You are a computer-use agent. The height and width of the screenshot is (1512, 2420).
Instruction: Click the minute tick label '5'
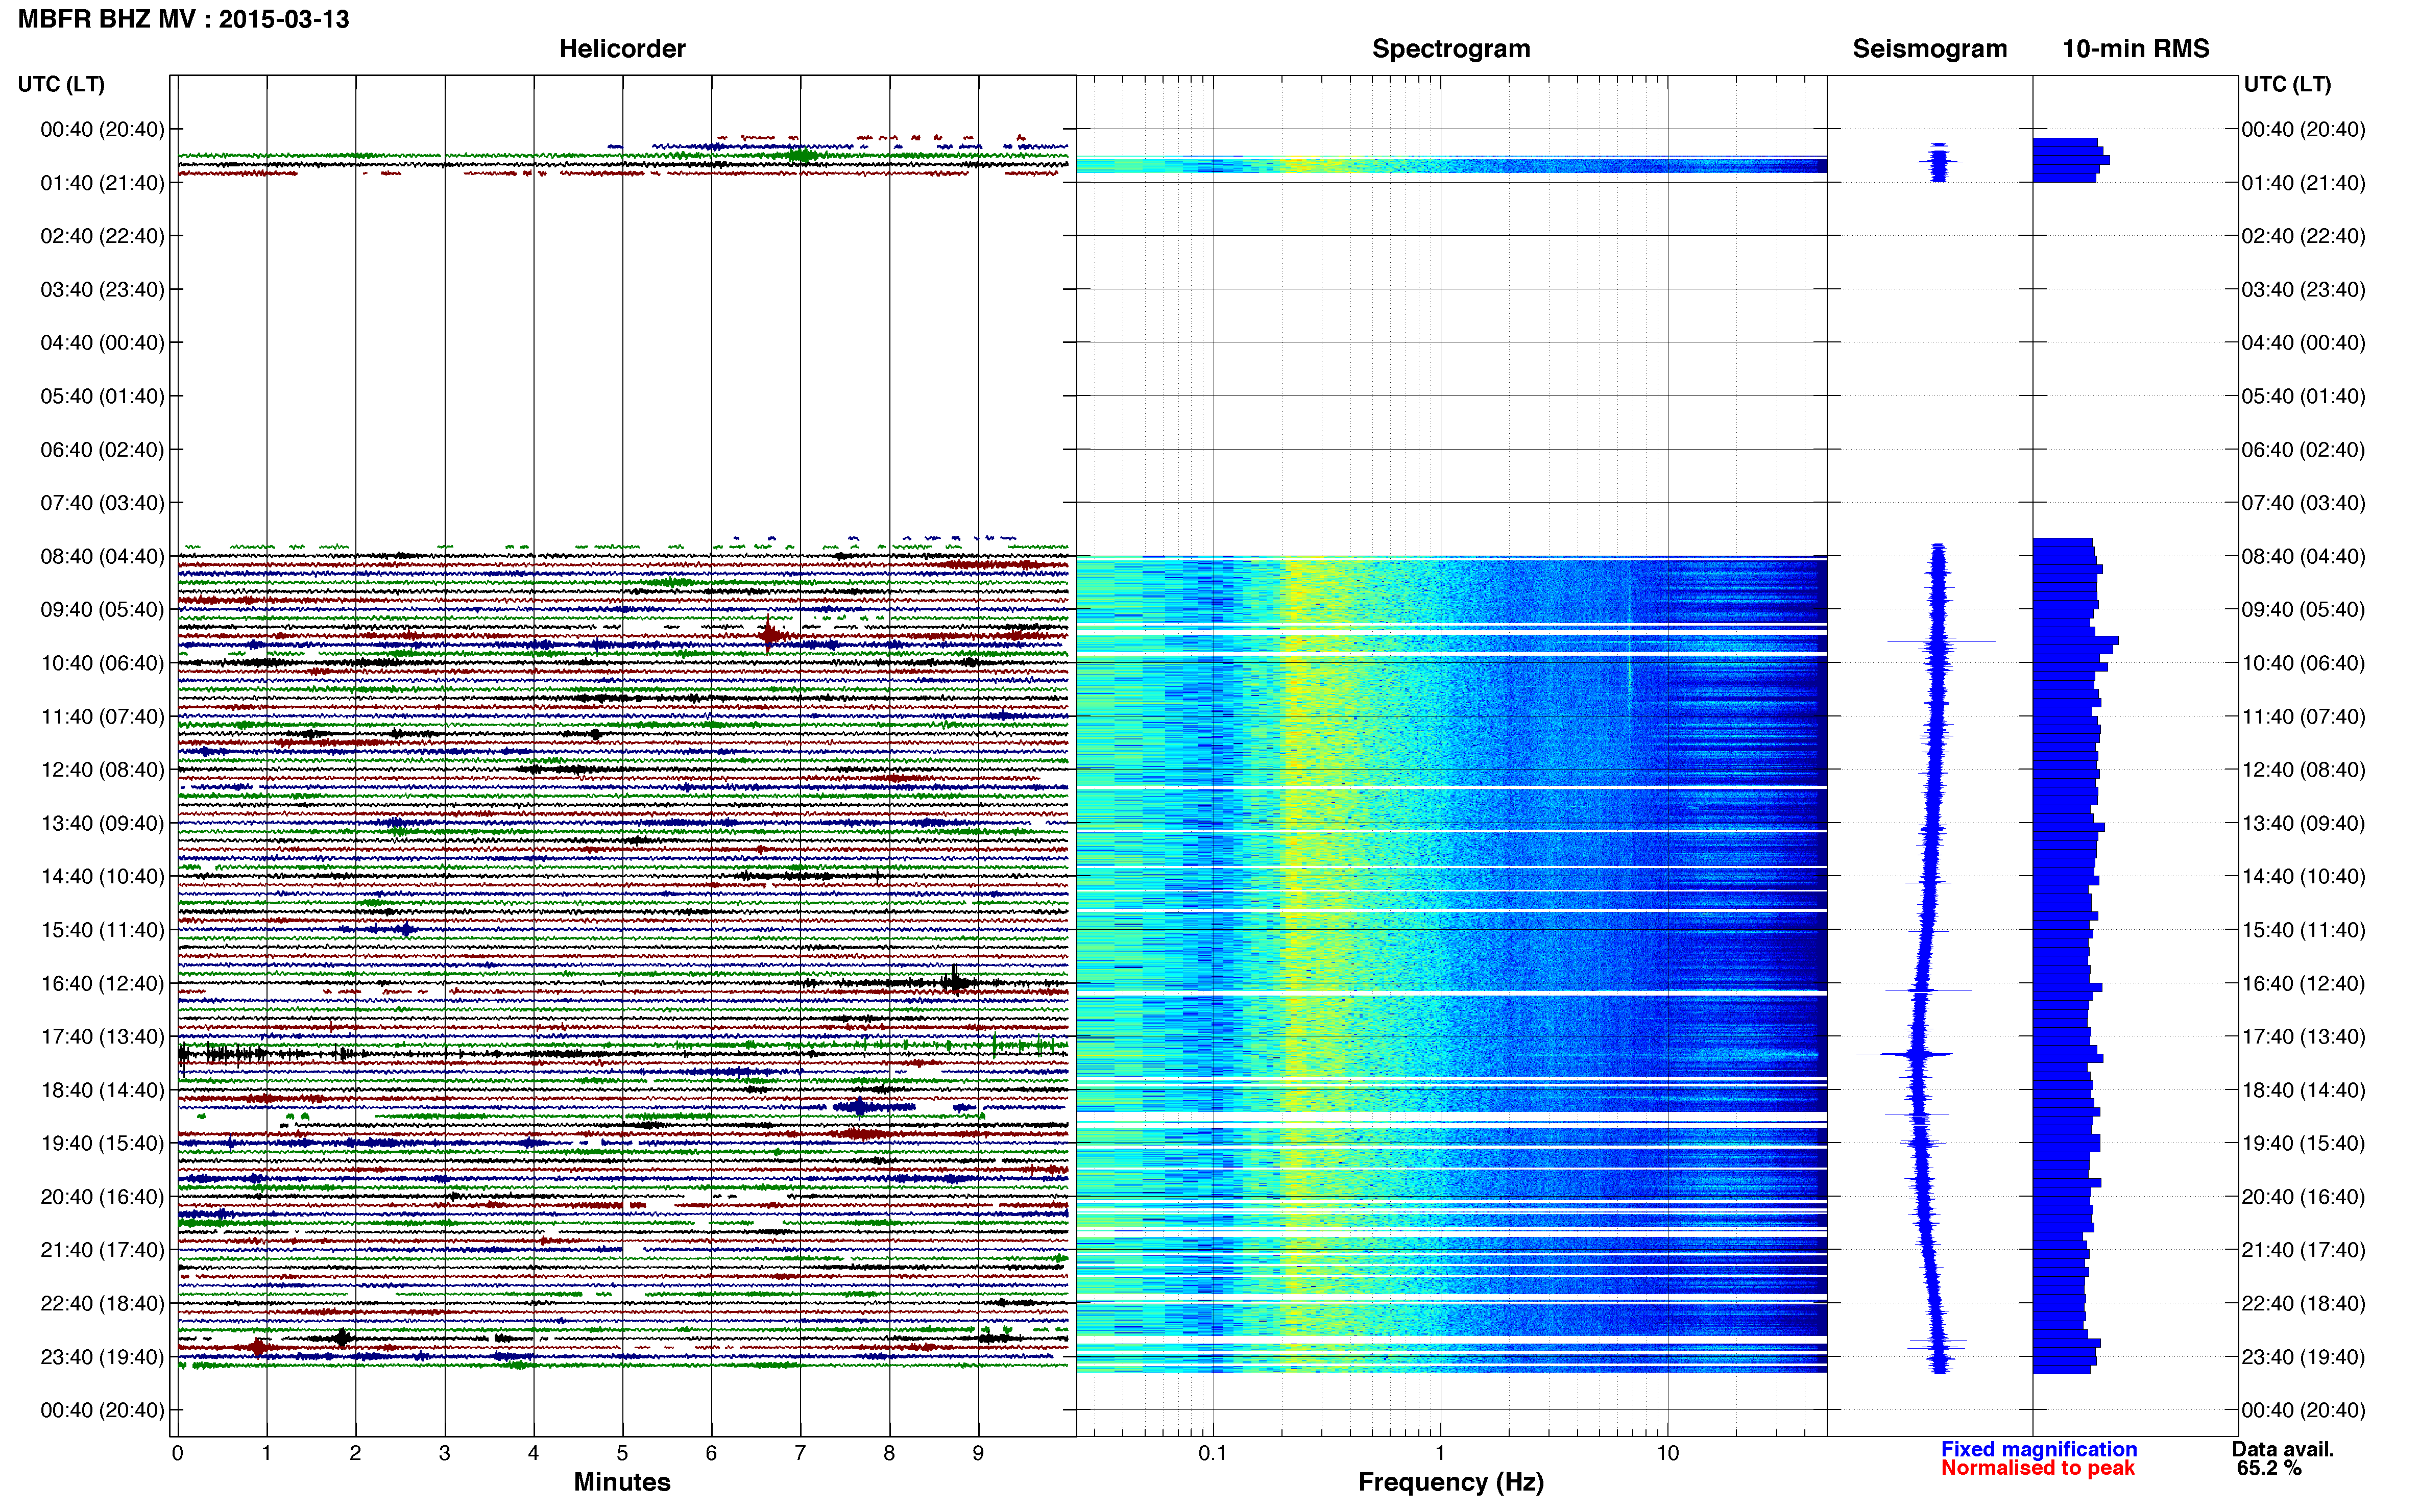point(622,1453)
